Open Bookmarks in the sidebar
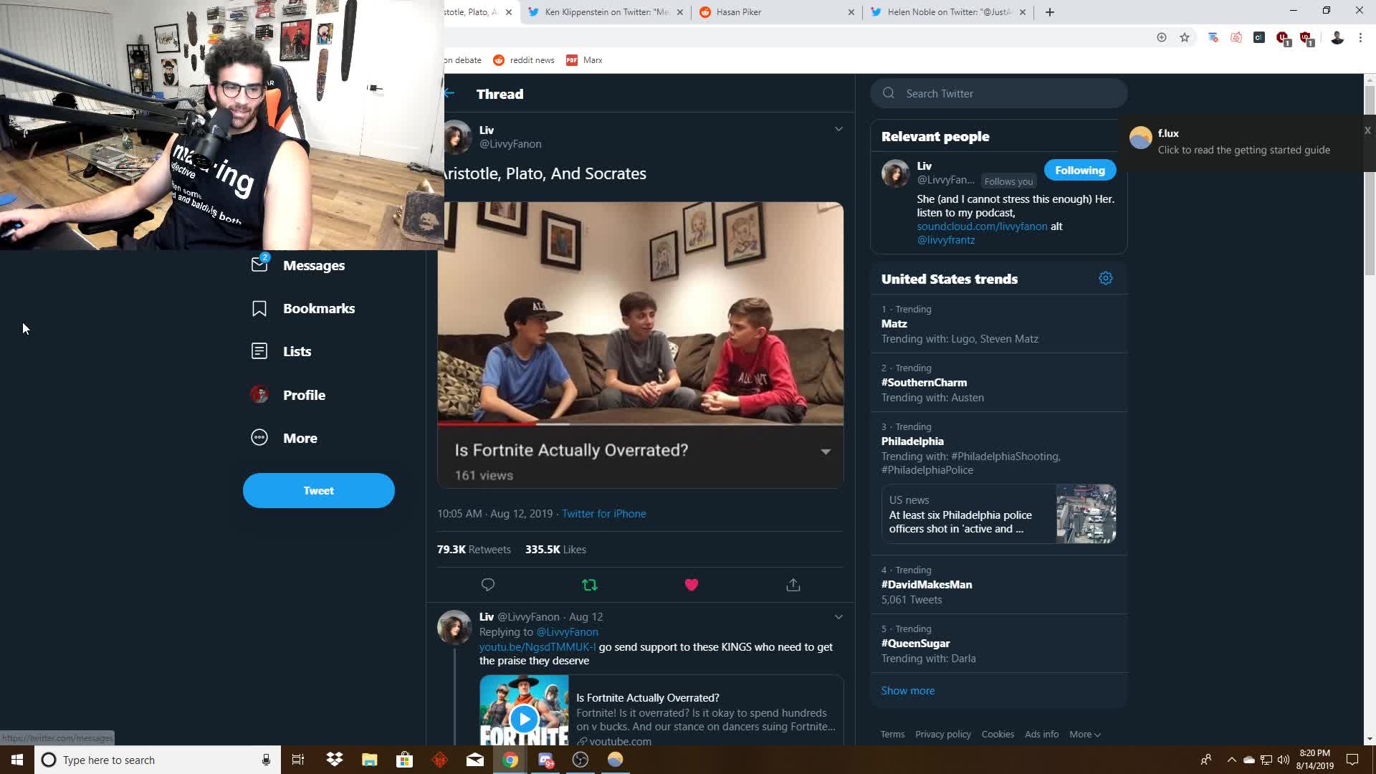This screenshot has width=1376, height=774. [x=318, y=308]
